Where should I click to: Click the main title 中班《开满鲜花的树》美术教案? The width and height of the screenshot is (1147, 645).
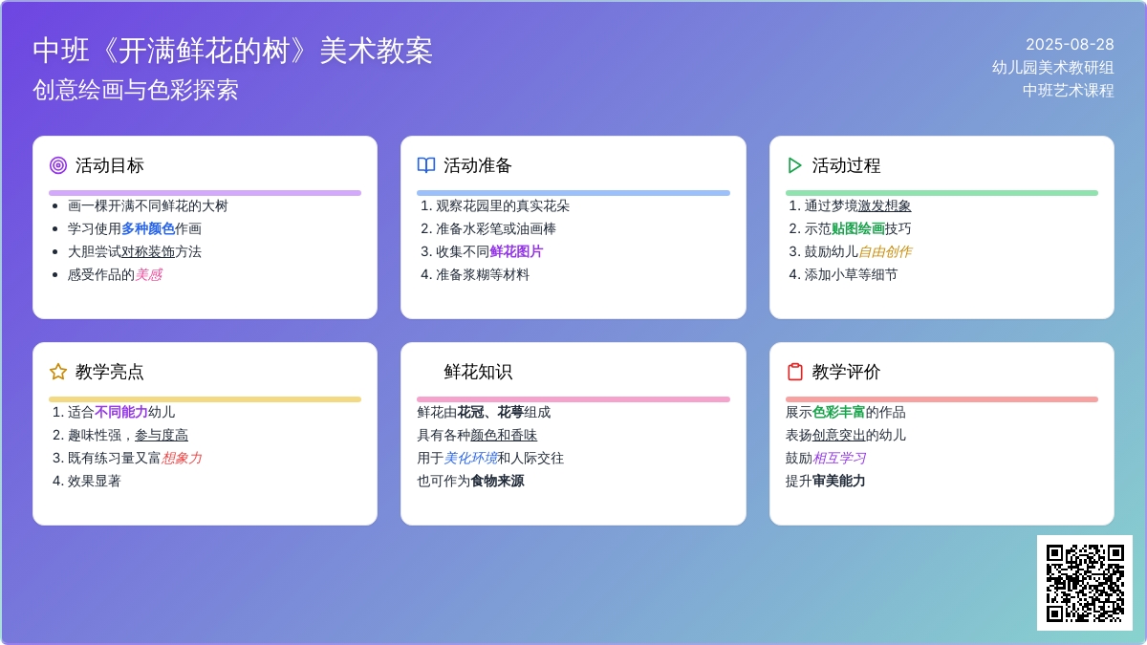coord(232,51)
